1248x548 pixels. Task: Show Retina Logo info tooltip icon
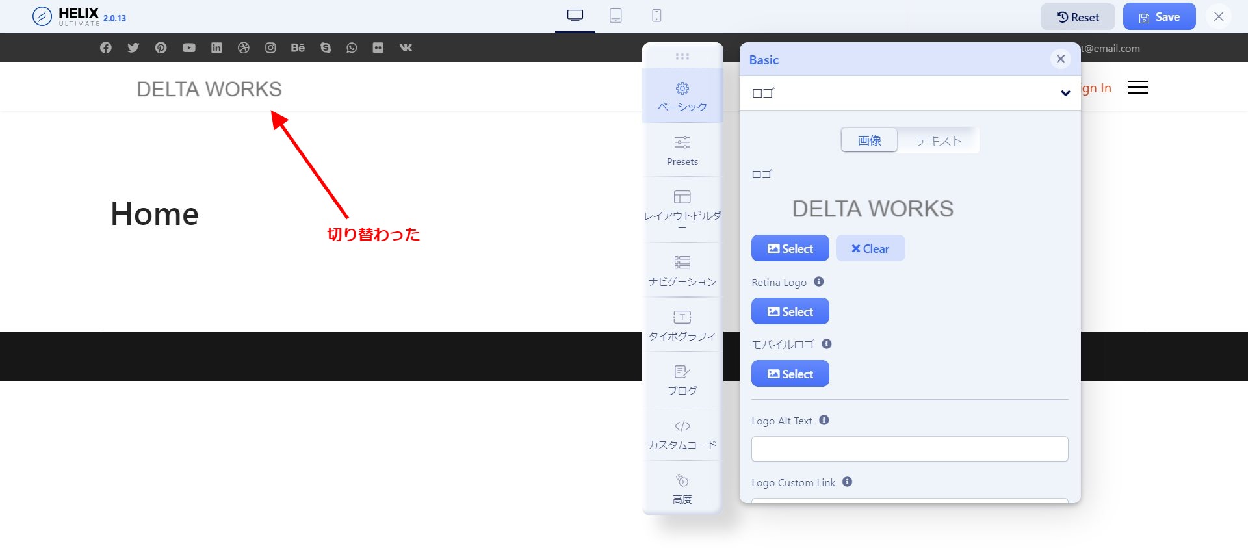coord(819,281)
